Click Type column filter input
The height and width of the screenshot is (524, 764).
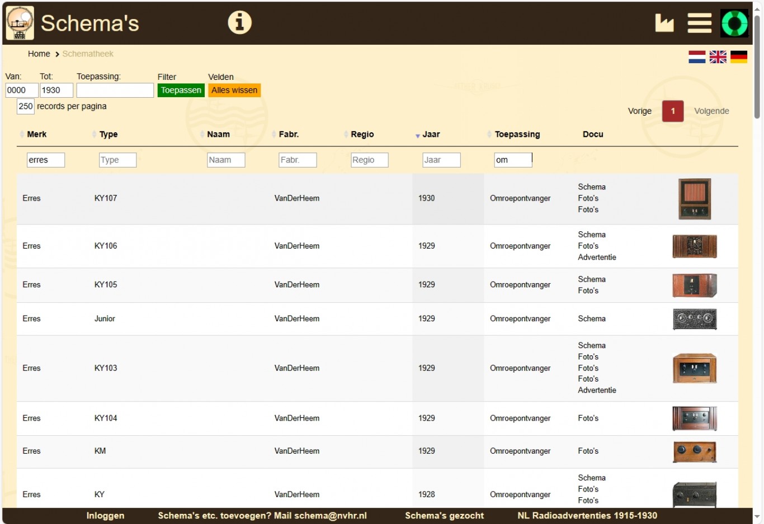pos(117,160)
